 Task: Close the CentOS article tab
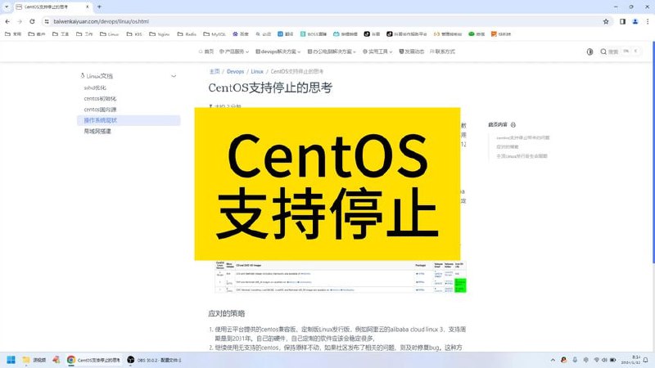(x=88, y=7)
